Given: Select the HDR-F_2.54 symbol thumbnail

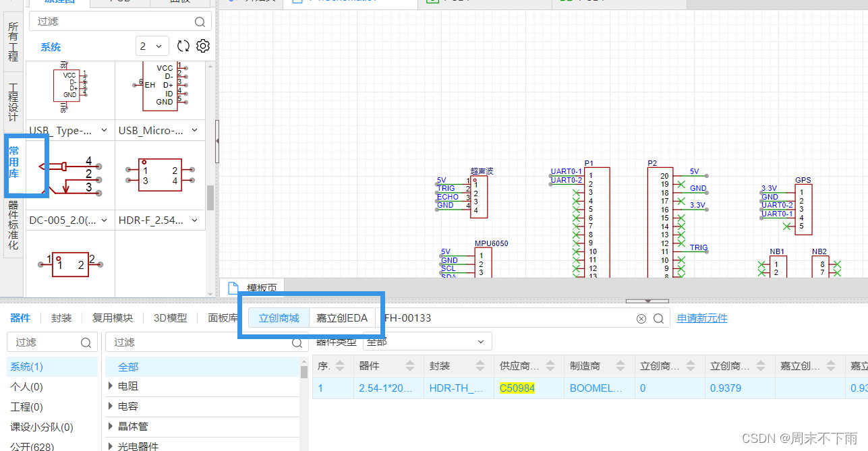Looking at the screenshot, I should (160, 176).
